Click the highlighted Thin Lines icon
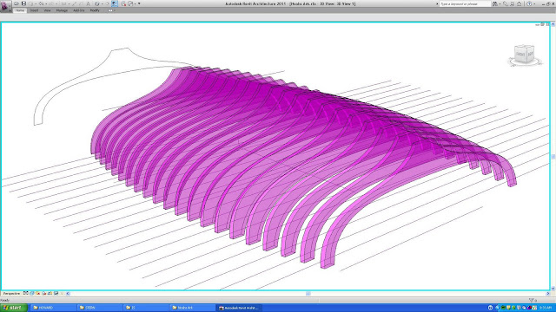The width and height of the screenshot is (556, 312). pyautogui.click(x=115, y=3)
